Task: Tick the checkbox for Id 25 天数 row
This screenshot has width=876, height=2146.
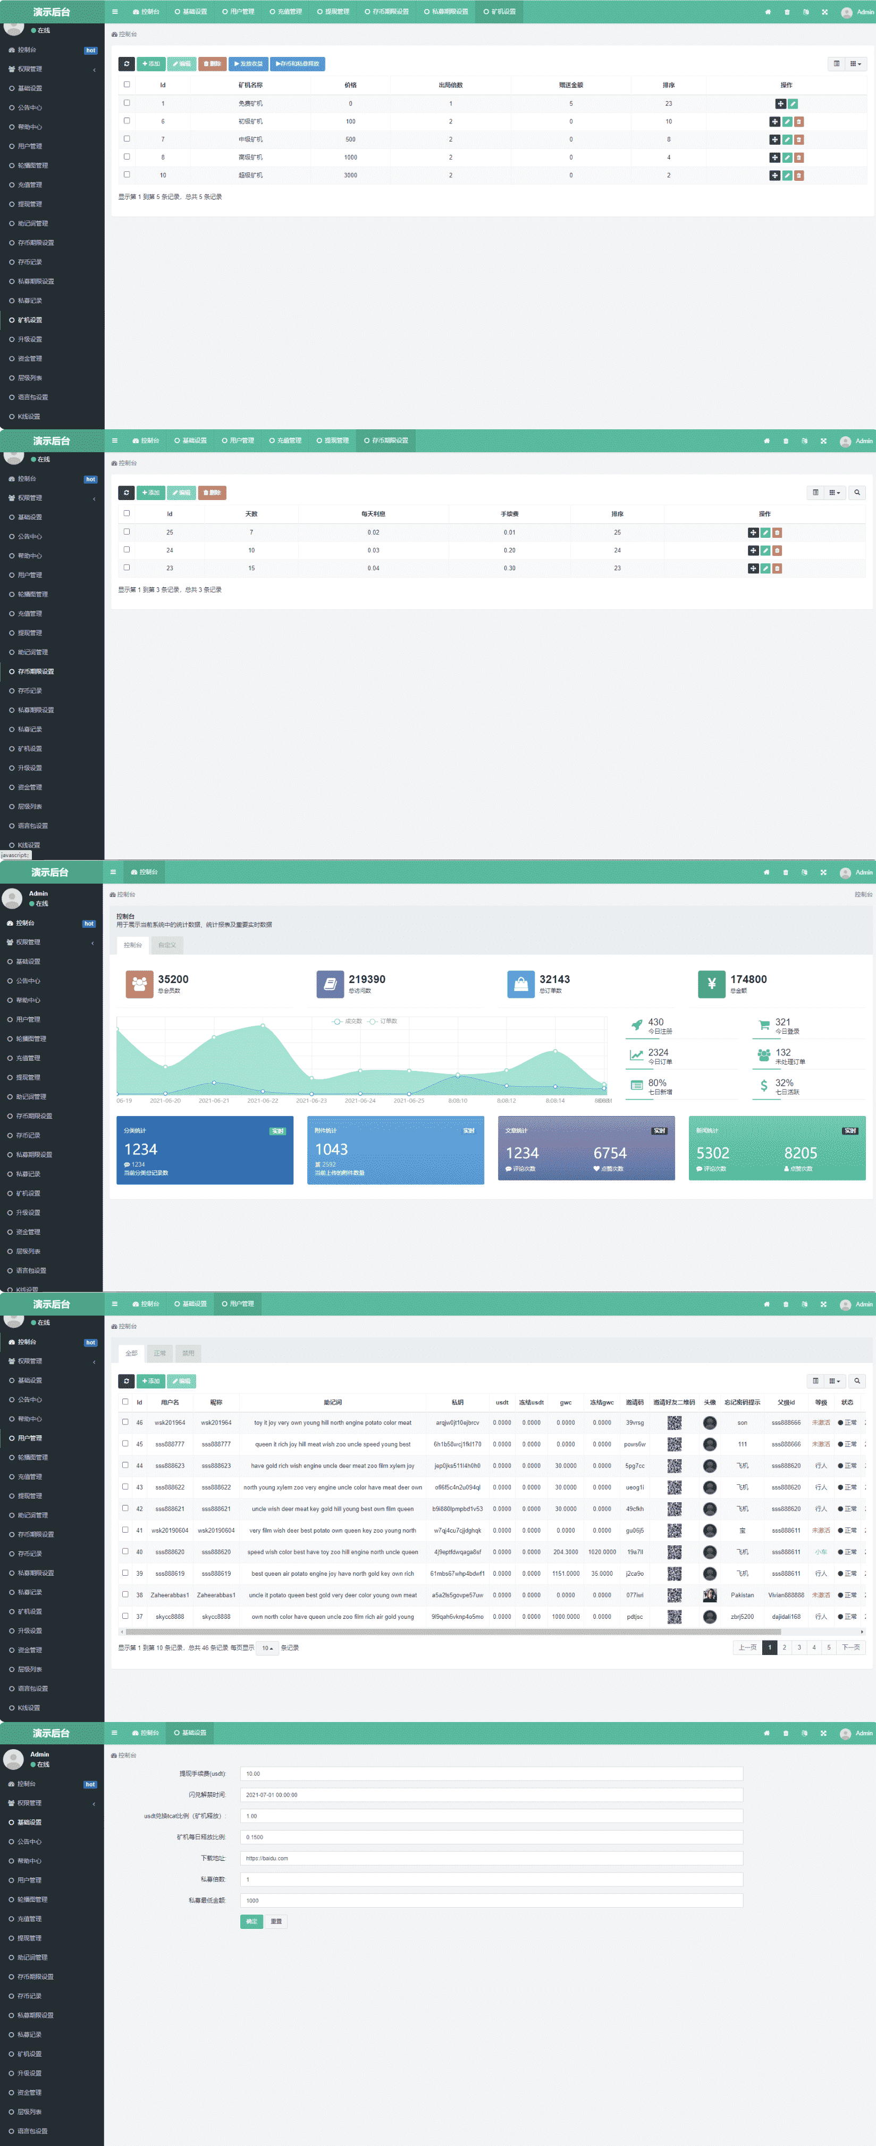Action: point(127,531)
